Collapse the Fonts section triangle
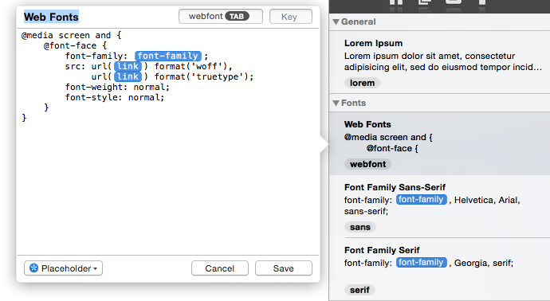This screenshot has height=301, width=550. point(336,103)
